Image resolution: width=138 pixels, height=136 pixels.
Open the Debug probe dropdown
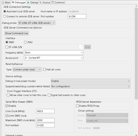pyautogui.click(x=37, y=23)
